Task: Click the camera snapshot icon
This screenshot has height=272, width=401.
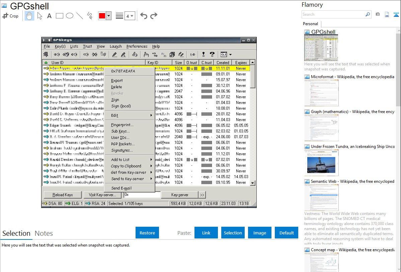Action: click(x=378, y=14)
